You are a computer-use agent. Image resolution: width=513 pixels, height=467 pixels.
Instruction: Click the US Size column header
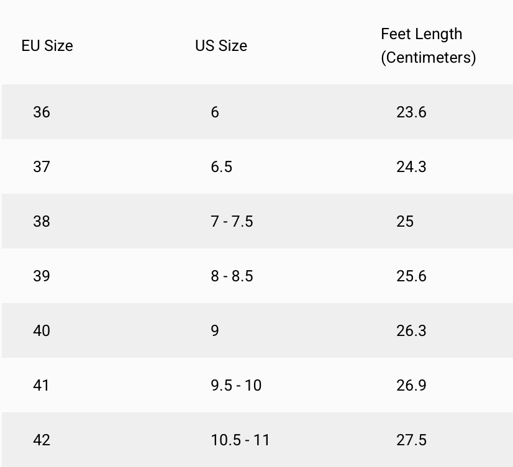pyautogui.click(x=221, y=46)
